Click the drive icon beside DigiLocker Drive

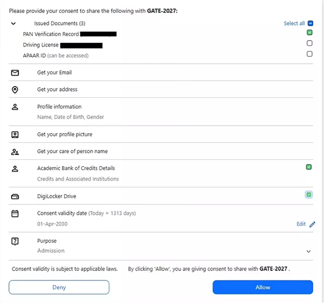coord(15,196)
